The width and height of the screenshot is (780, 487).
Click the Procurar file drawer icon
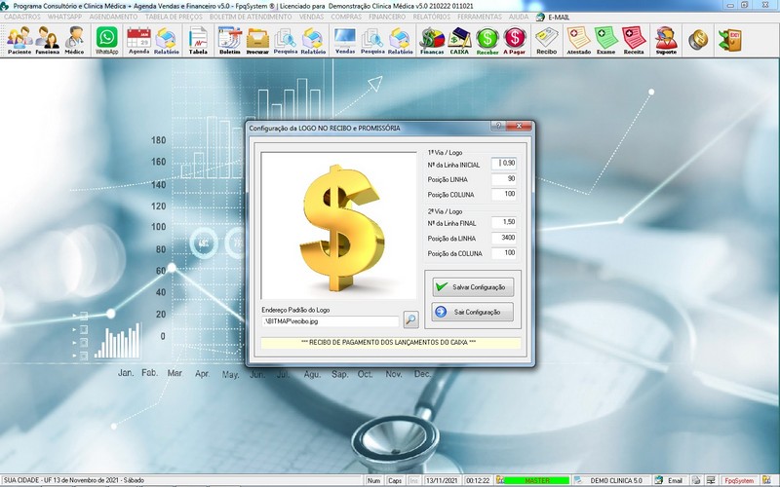257,40
